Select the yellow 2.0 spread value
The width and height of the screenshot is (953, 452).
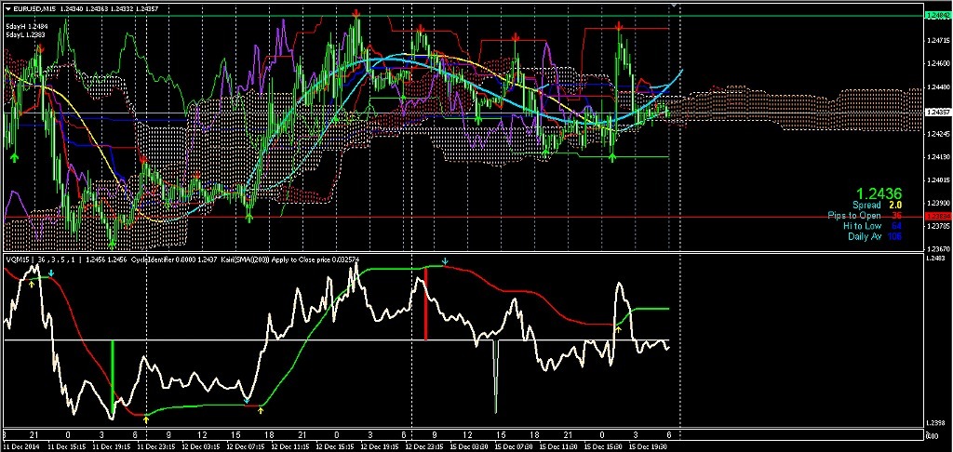(896, 206)
